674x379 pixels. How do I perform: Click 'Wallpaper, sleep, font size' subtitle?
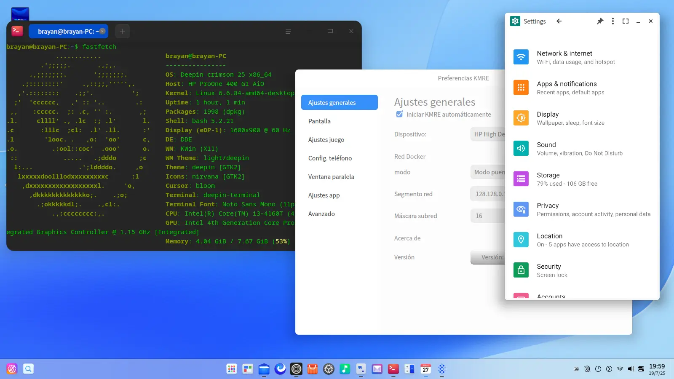point(570,123)
